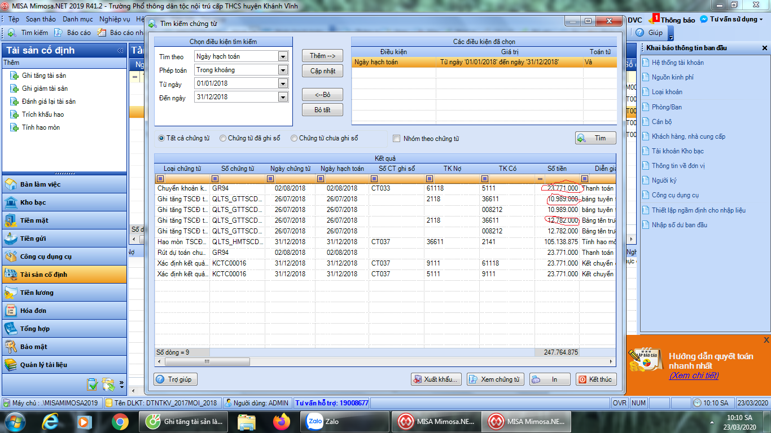Open Windows Start menu
This screenshot has height=433, width=771.
(15, 421)
